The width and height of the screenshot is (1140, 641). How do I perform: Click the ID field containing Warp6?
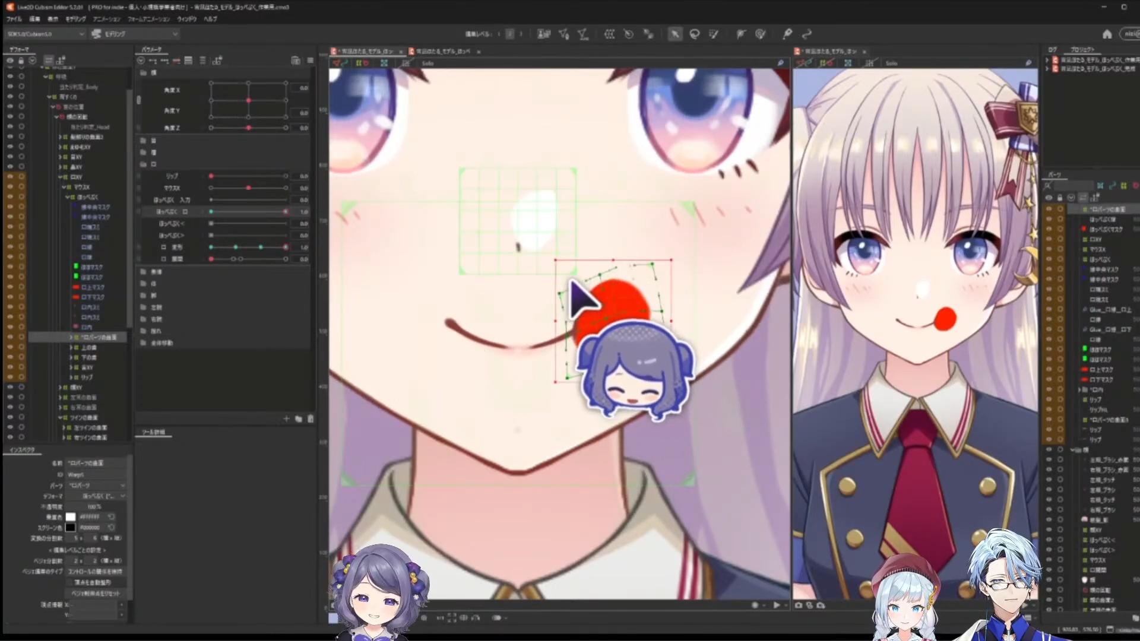click(x=95, y=474)
